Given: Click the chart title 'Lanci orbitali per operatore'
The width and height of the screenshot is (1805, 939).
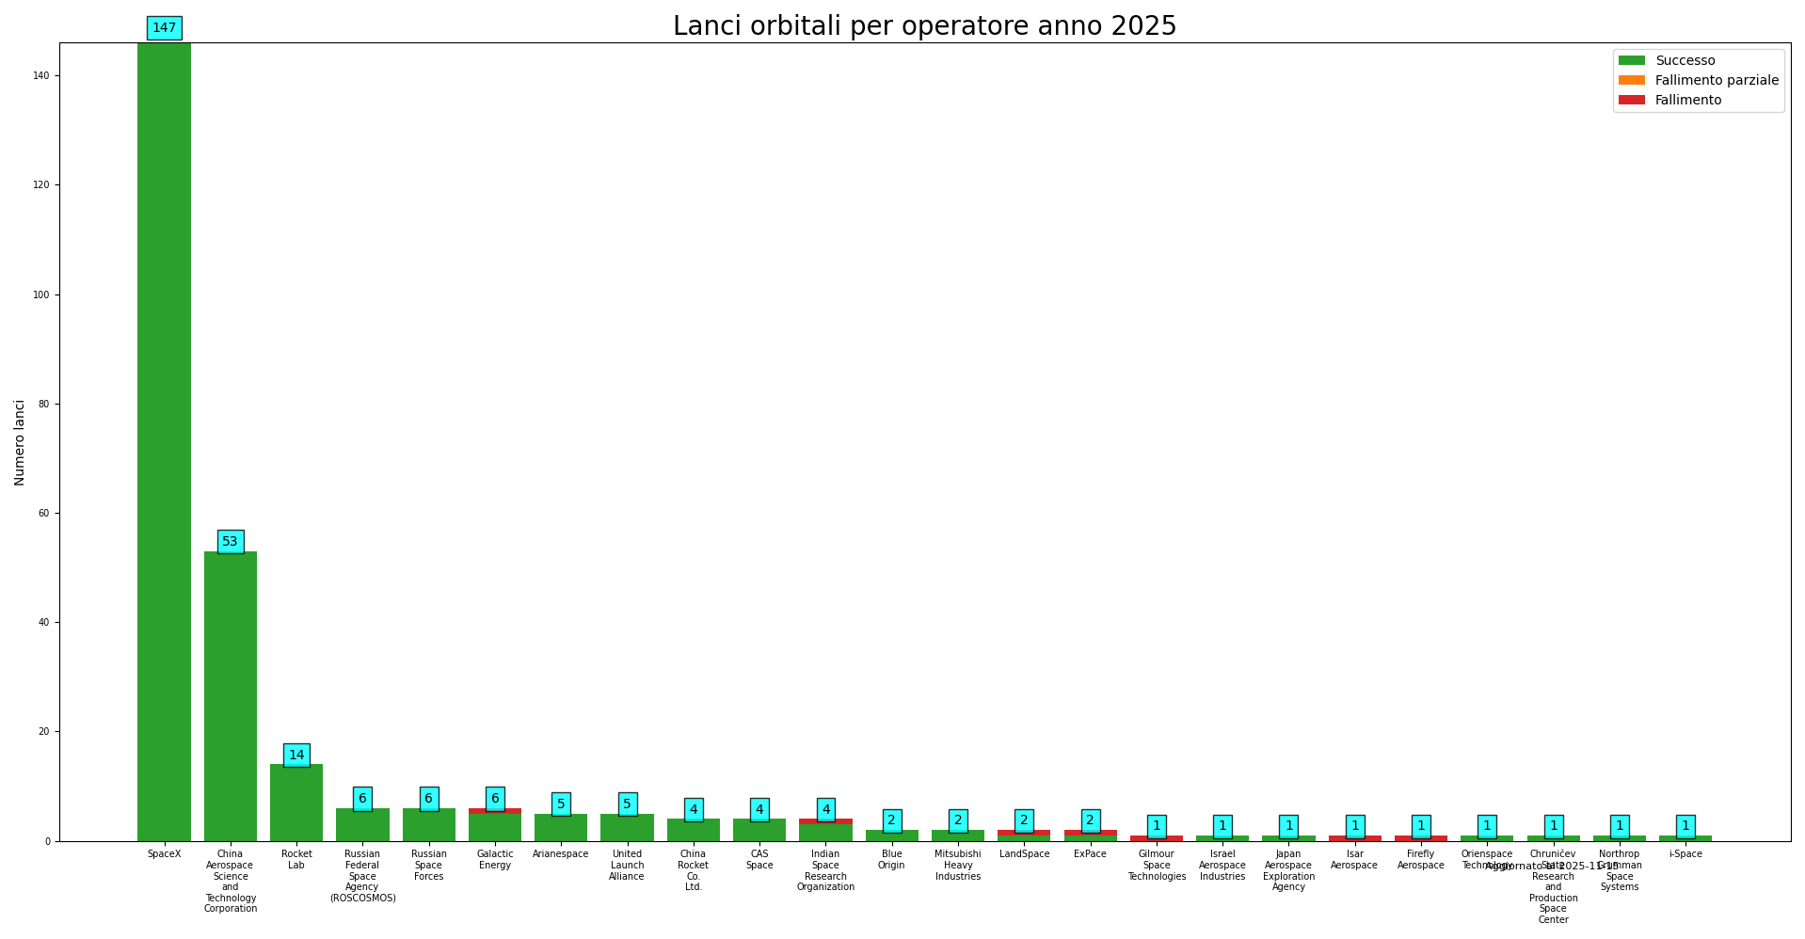Looking at the screenshot, I should click(924, 26).
